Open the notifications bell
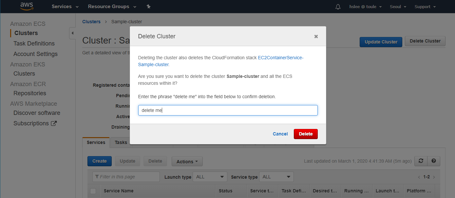 tap(338, 7)
